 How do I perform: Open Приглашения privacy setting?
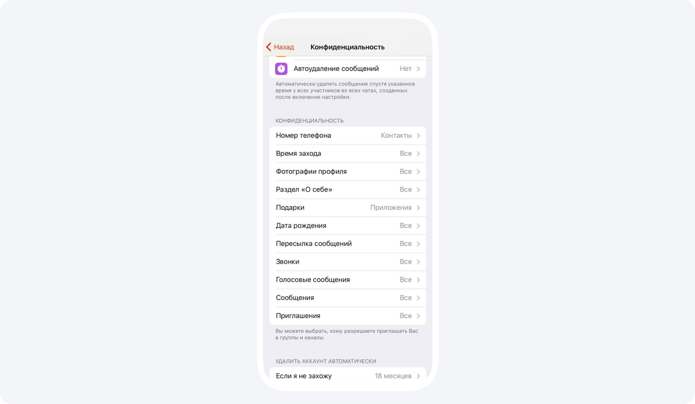pyautogui.click(x=347, y=316)
